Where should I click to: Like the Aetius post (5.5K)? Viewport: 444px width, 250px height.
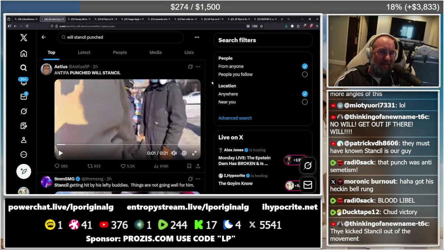coord(127,166)
